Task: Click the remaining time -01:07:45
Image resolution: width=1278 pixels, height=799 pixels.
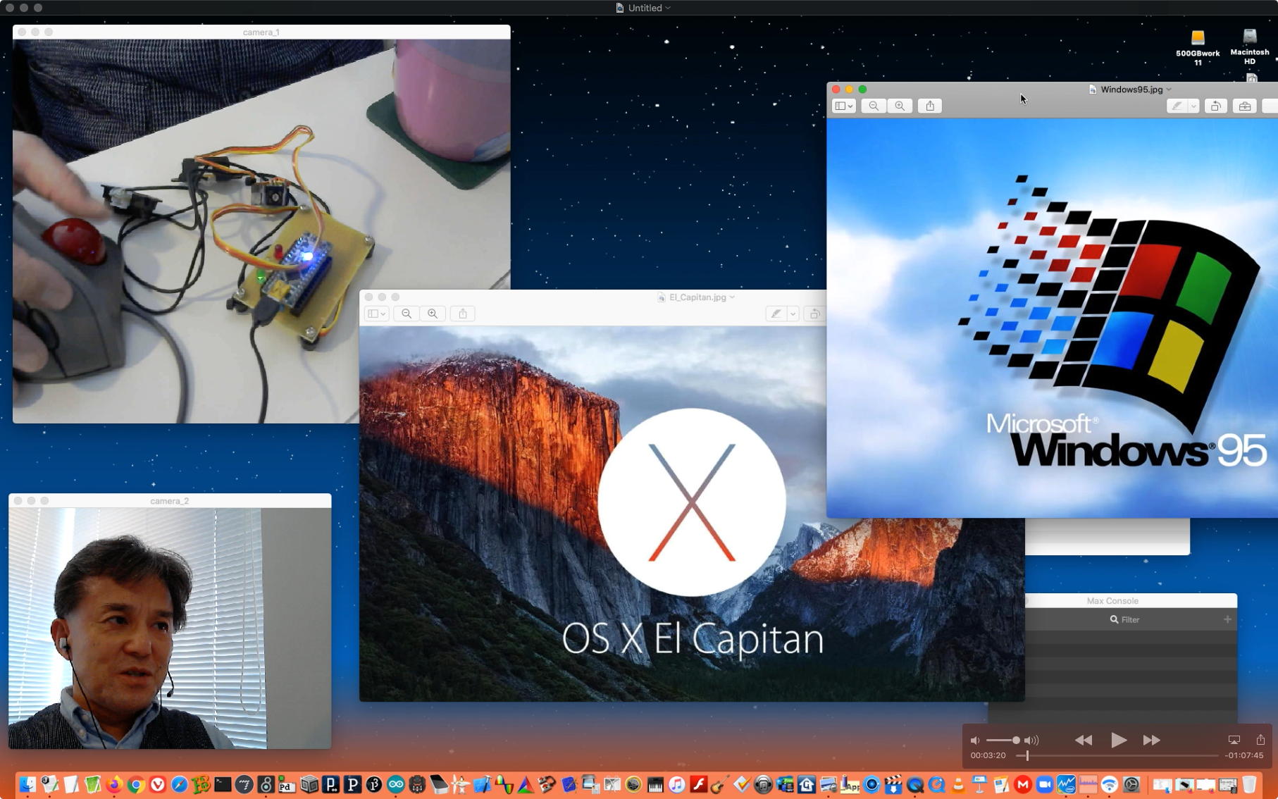Action: coord(1244,755)
